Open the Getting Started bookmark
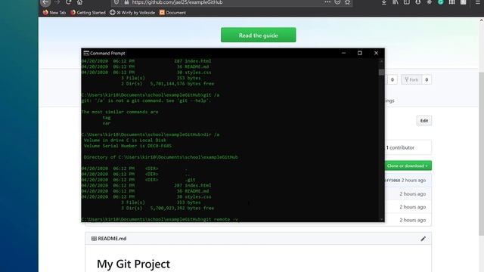This screenshot has width=484, height=272. tap(88, 13)
